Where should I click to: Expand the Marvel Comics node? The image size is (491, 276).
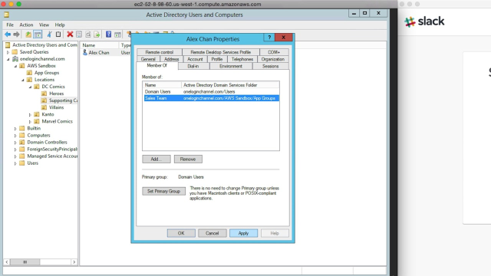[x=30, y=122]
